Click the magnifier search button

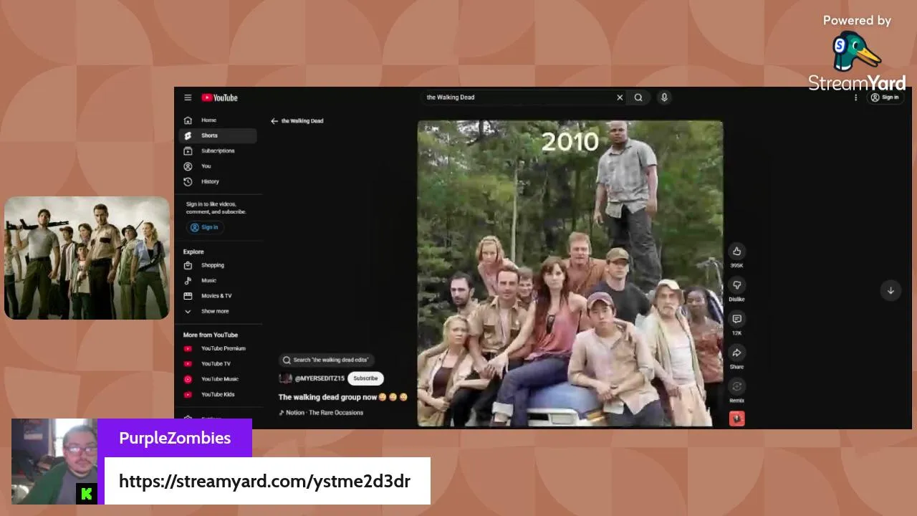[638, 97]
